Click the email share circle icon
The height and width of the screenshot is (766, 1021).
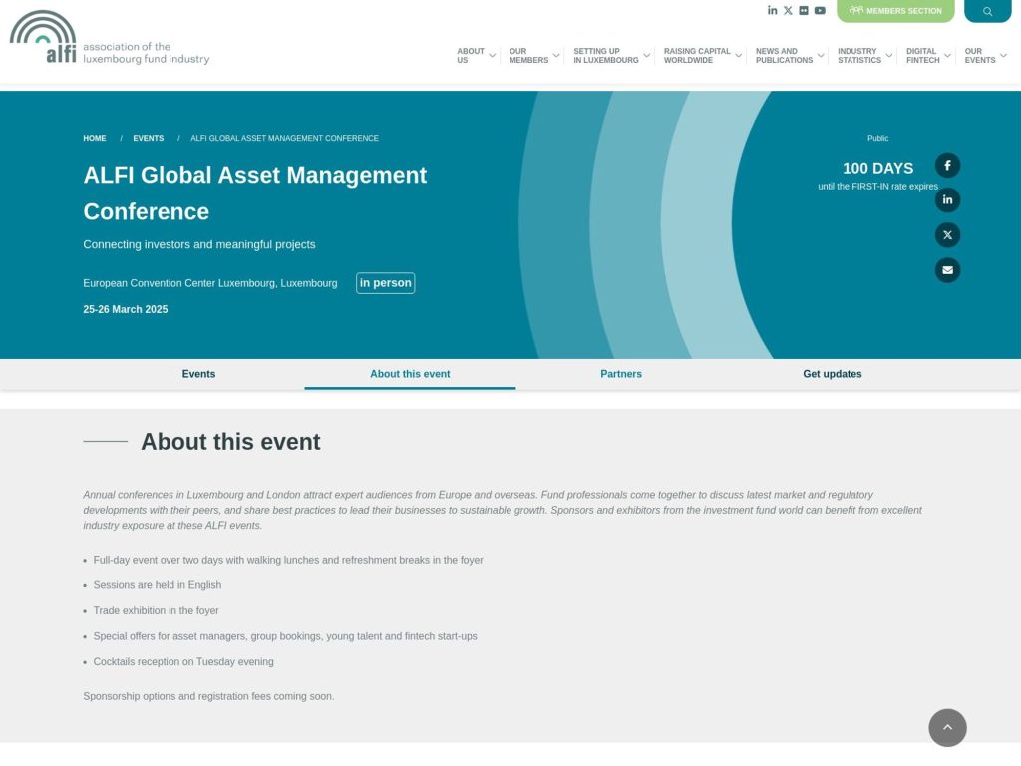(x=947, y=269)
